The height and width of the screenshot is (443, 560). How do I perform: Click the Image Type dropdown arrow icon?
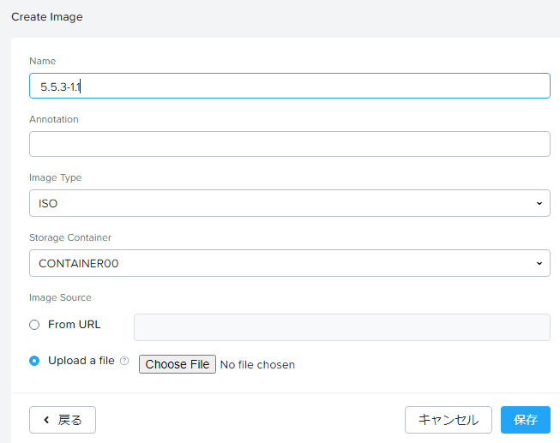click(x=539, y=204)
